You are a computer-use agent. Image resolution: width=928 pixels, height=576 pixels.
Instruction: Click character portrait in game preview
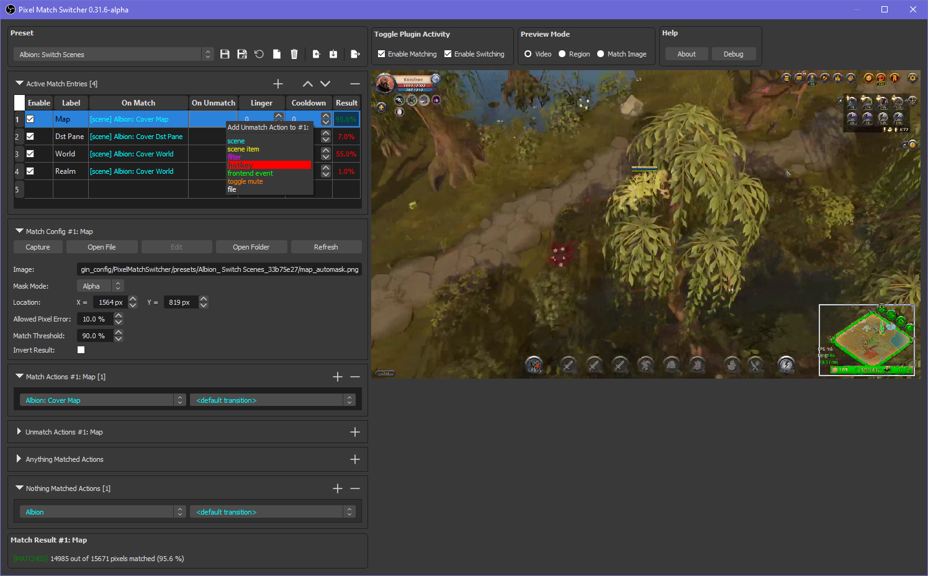[x=385, y=83]
